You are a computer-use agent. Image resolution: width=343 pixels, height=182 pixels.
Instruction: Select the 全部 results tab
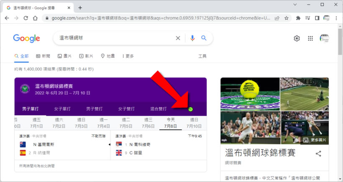(21, 56)
